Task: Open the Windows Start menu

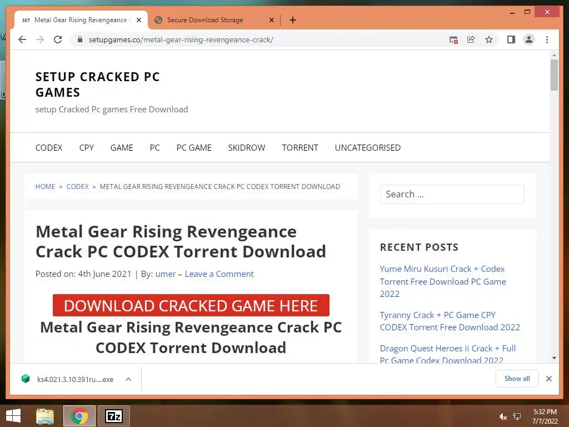Action: [x=13, y=416]
